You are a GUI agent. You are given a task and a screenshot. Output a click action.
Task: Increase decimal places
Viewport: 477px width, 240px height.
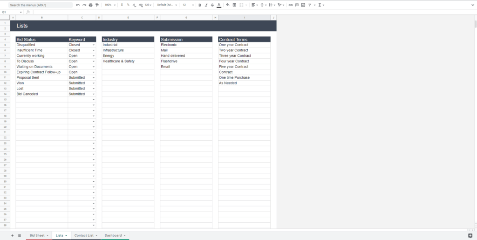(140, 5)
